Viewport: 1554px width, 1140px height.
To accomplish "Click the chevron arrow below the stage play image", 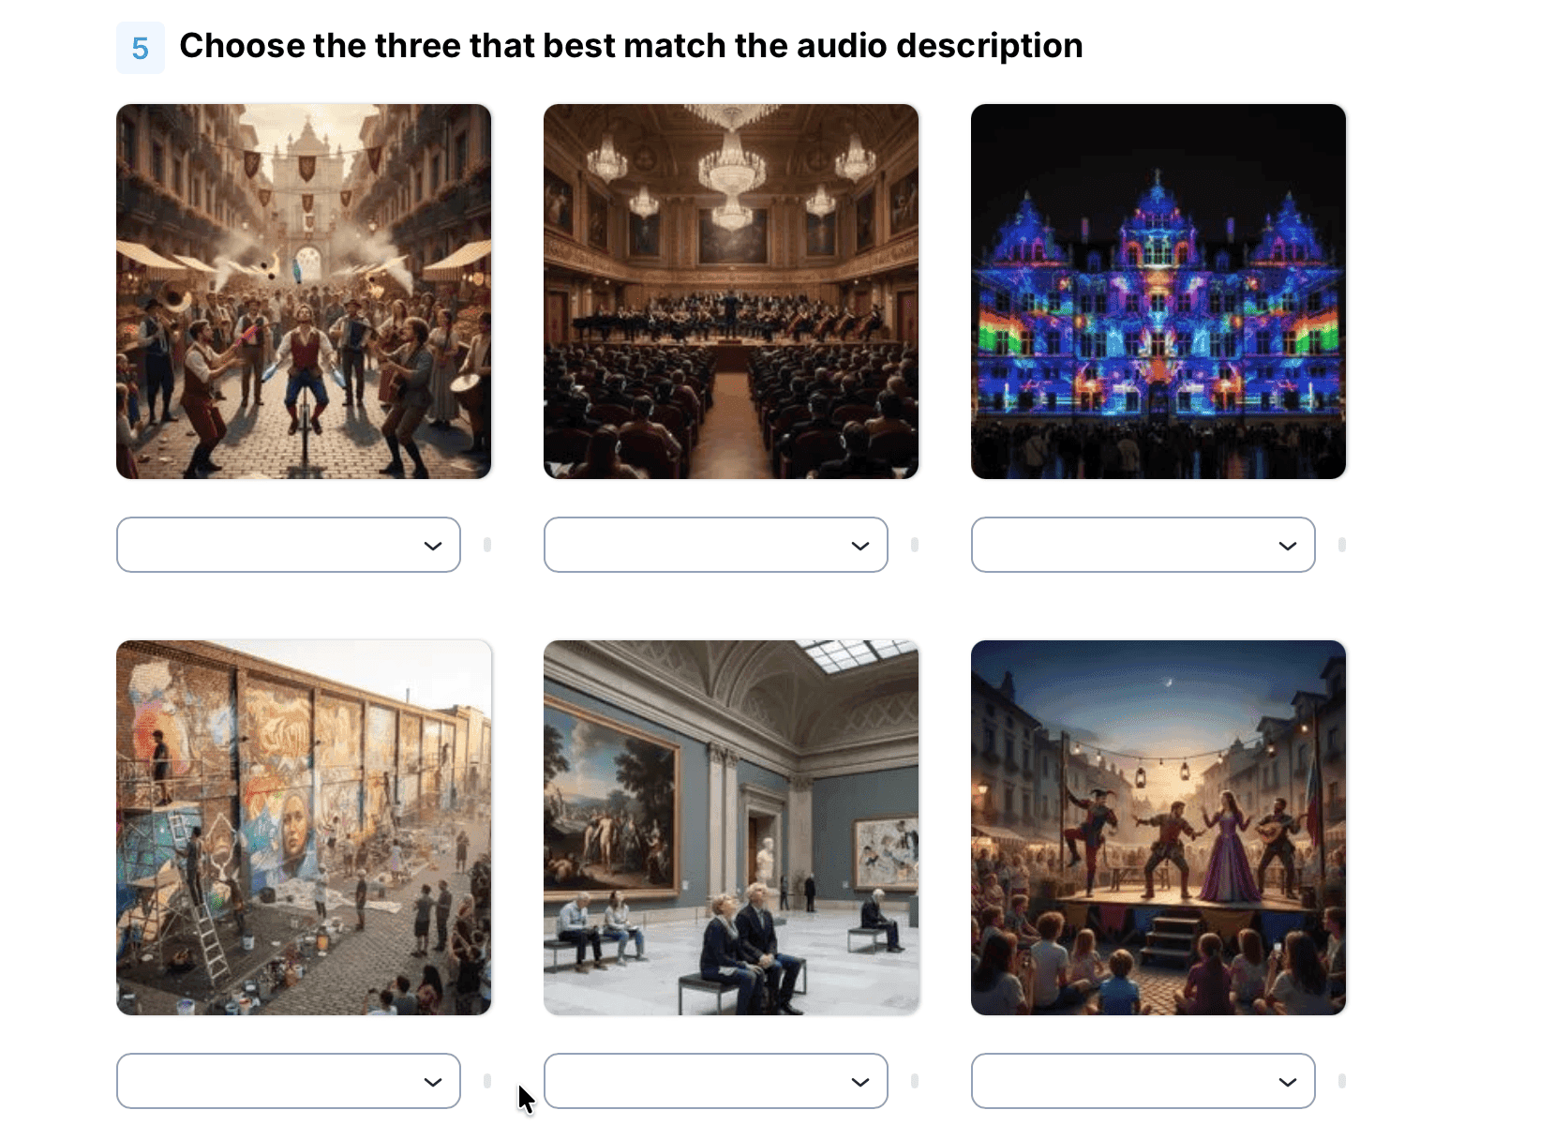I will click(x=1288, y=1082).
